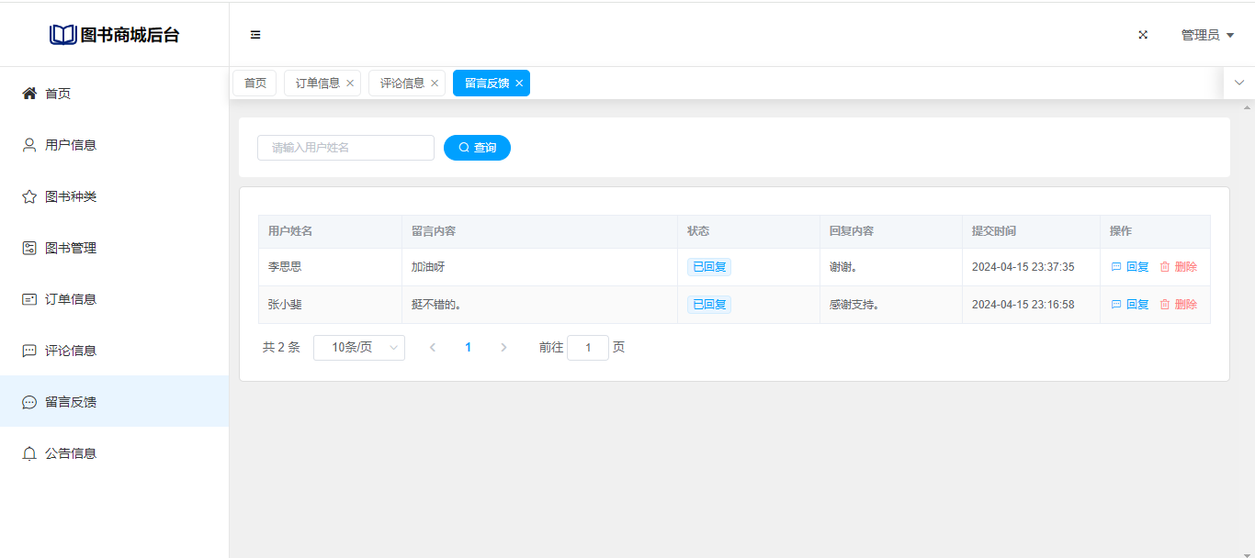Open 图书管理 in the sidebar
The width and height of the screenshot is (1255, 558).
coord(70,248)
